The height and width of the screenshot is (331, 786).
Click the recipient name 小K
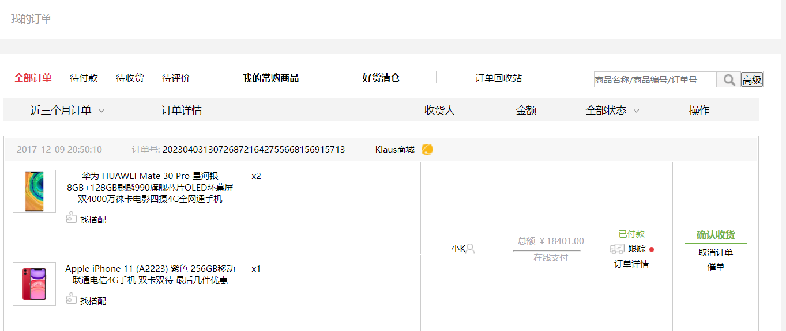click(x=458, y=249)
